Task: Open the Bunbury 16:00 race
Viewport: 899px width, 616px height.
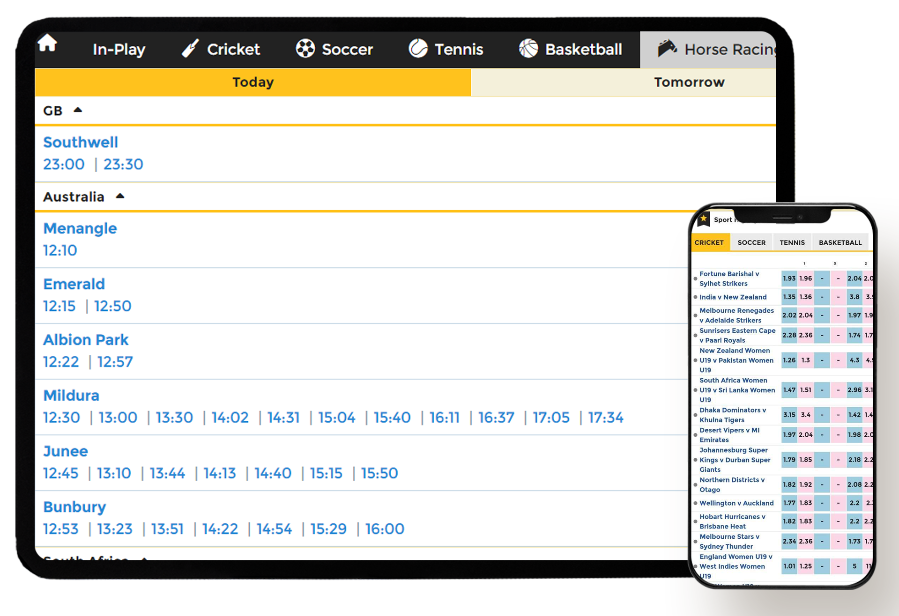Action: (x=384, y=529)
